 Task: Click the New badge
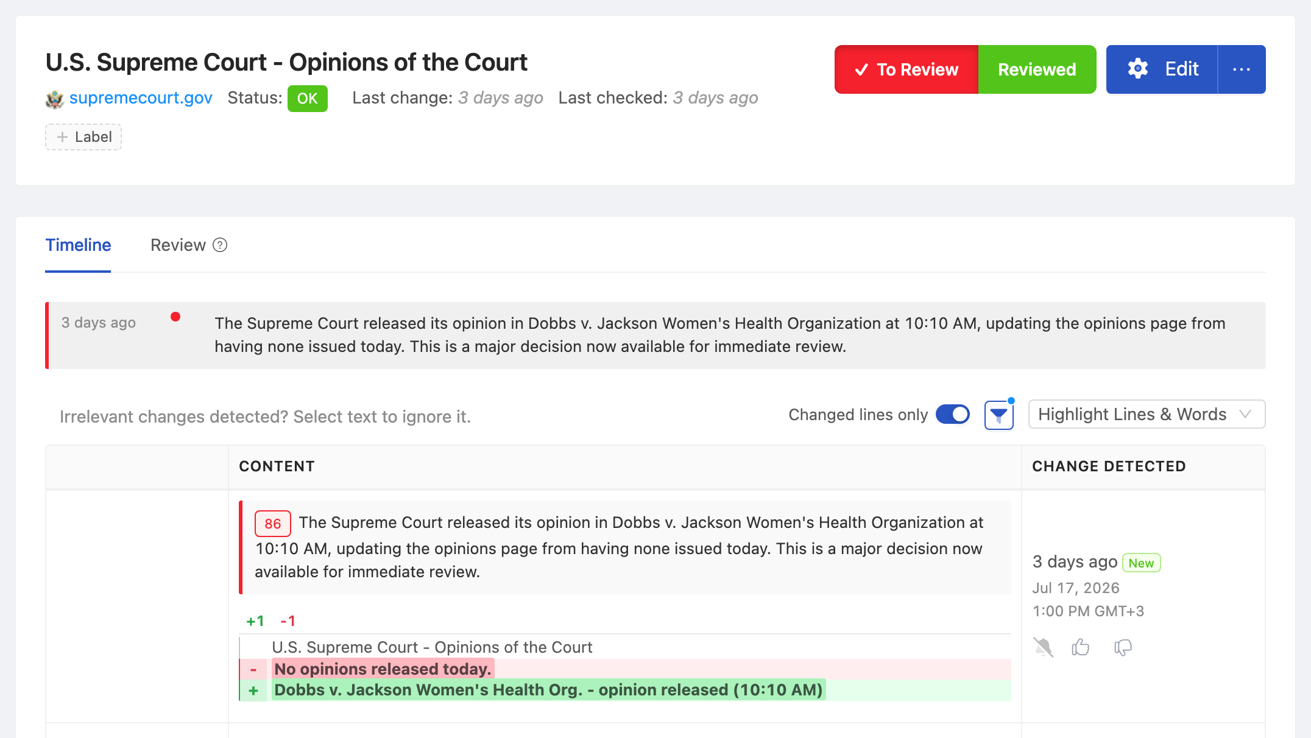(x=1141, y=563)
